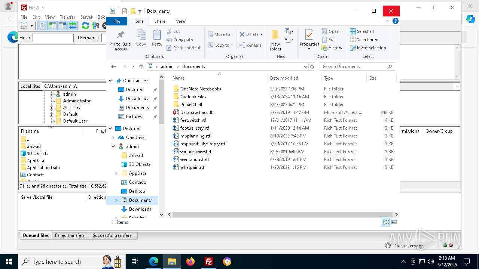Toggle local directory tree in FileZilla
The width and height of the screenshot is (479, 269).
tap(52, 26)
